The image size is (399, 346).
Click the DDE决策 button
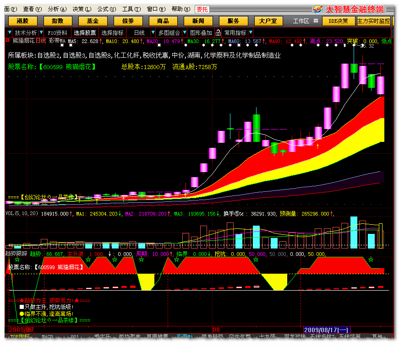coord(338,21)
